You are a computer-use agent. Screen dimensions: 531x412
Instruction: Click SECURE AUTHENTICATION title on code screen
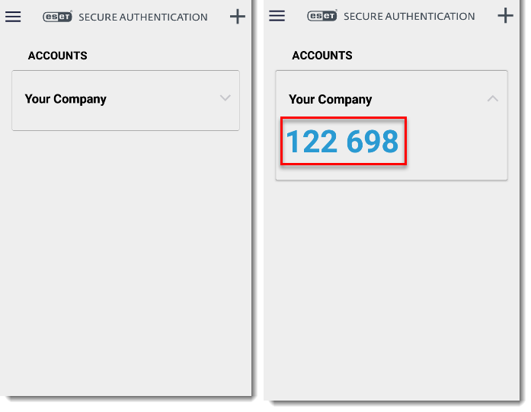coord(409,16)
